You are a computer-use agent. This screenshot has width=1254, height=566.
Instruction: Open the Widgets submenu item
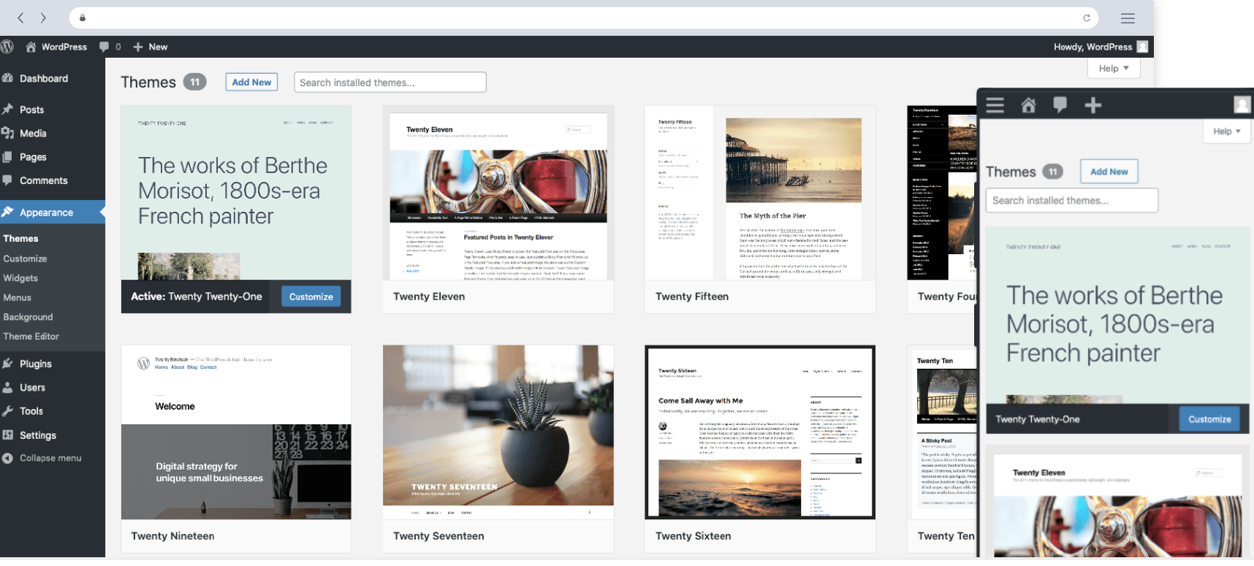click(x=20, y=278)
